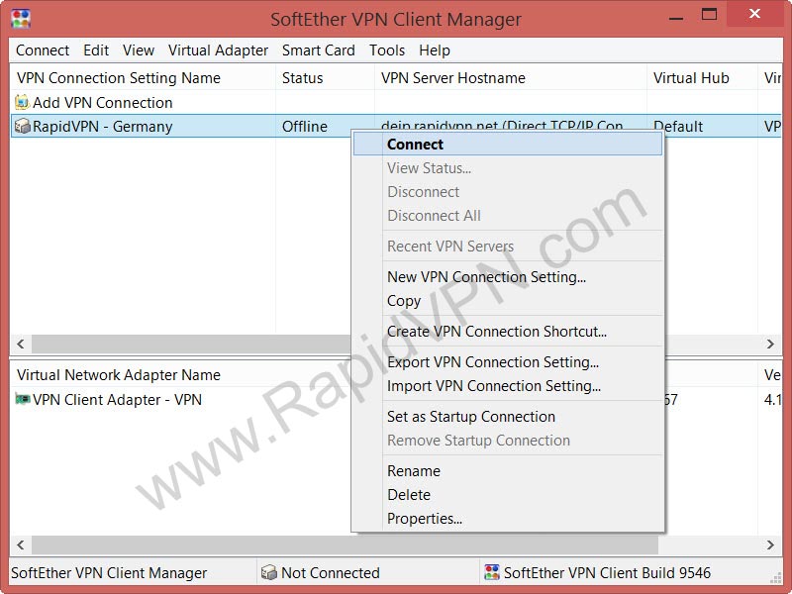Click the VPN Client Build status icon
The height and width of the screenshot is (594, 792).
coord(491,573)
